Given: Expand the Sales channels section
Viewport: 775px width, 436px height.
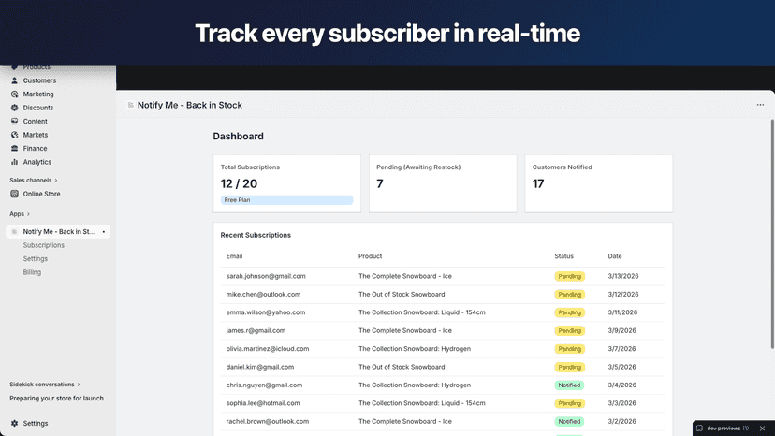Looking at the screenshot, I should click(34, 180).
